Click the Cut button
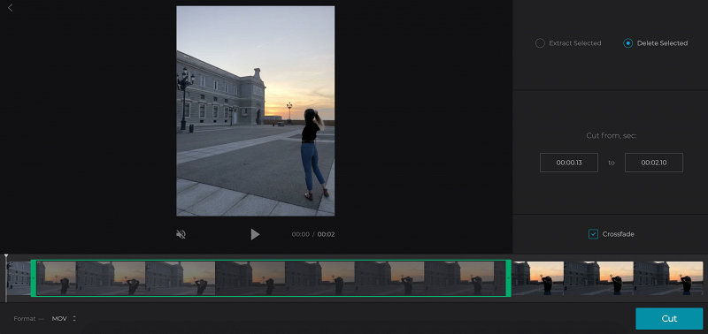Screen dimensions: 708x334 pyautogui.click(x=669, y=319)
